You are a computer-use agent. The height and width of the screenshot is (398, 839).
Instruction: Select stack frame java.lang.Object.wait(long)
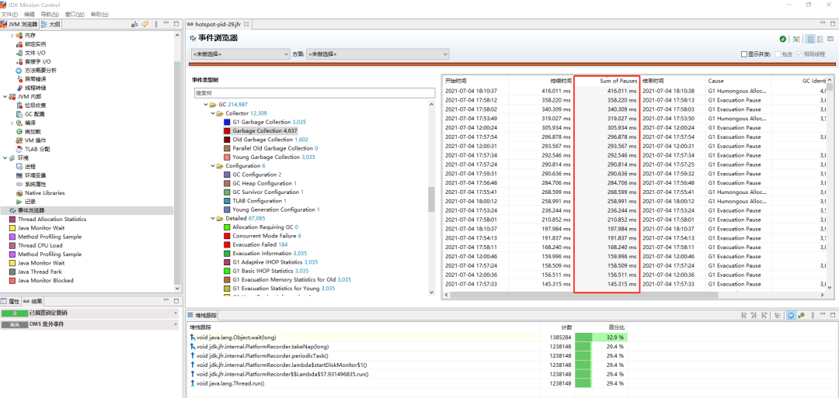point(235,337)
